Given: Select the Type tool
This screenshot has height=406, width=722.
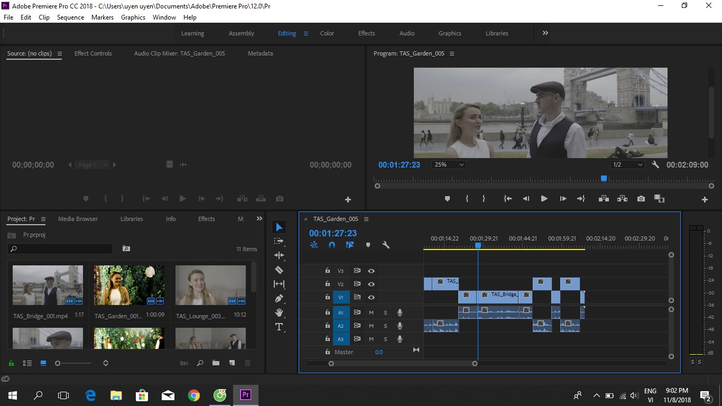Looking at the screenshot, I should [279, 327].
